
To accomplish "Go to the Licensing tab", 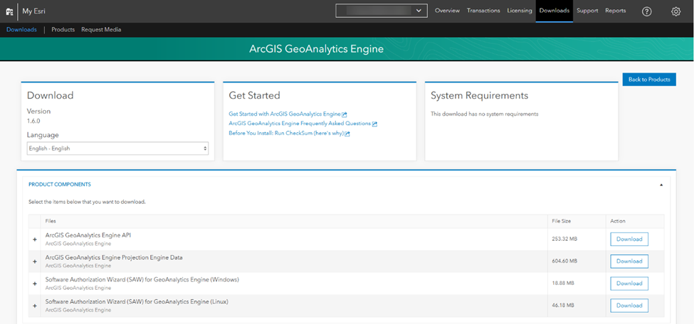I will [x=520, y=11].
